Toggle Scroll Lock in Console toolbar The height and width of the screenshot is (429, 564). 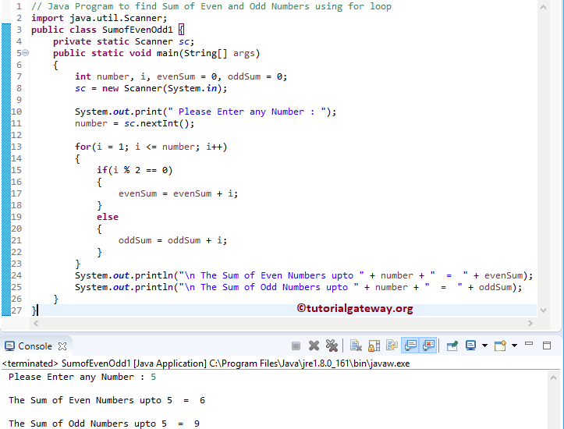coord(374,346)
